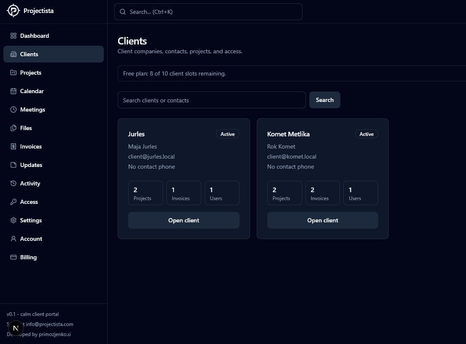Click the Updates page icon
Screen dimensions: 466x344
pos(13,165)
